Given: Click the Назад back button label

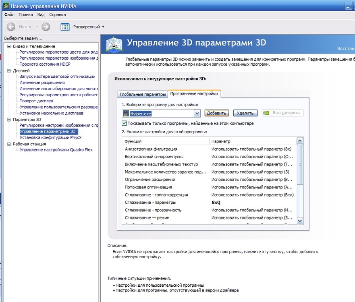Looking at the screenshot, I should pyautogui.click(x=25, y=27).
